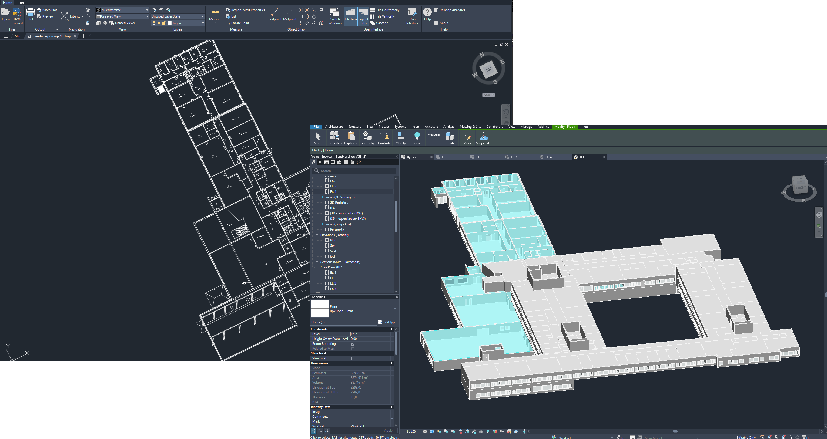
Task: Click the 1 : 100 view scale
Action: [411, 431]
